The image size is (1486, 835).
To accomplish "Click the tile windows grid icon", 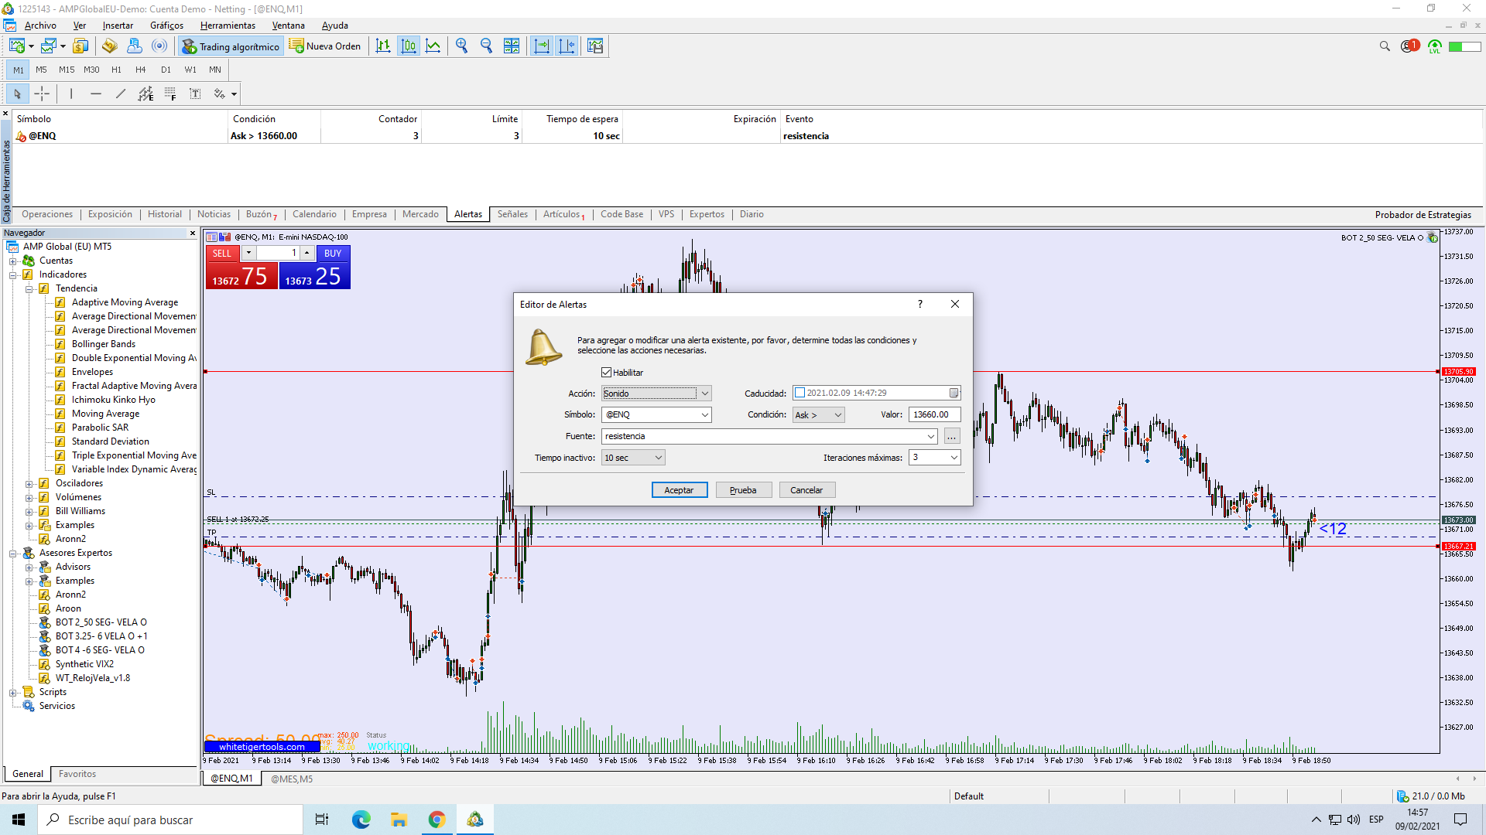I will coord(512,46).
